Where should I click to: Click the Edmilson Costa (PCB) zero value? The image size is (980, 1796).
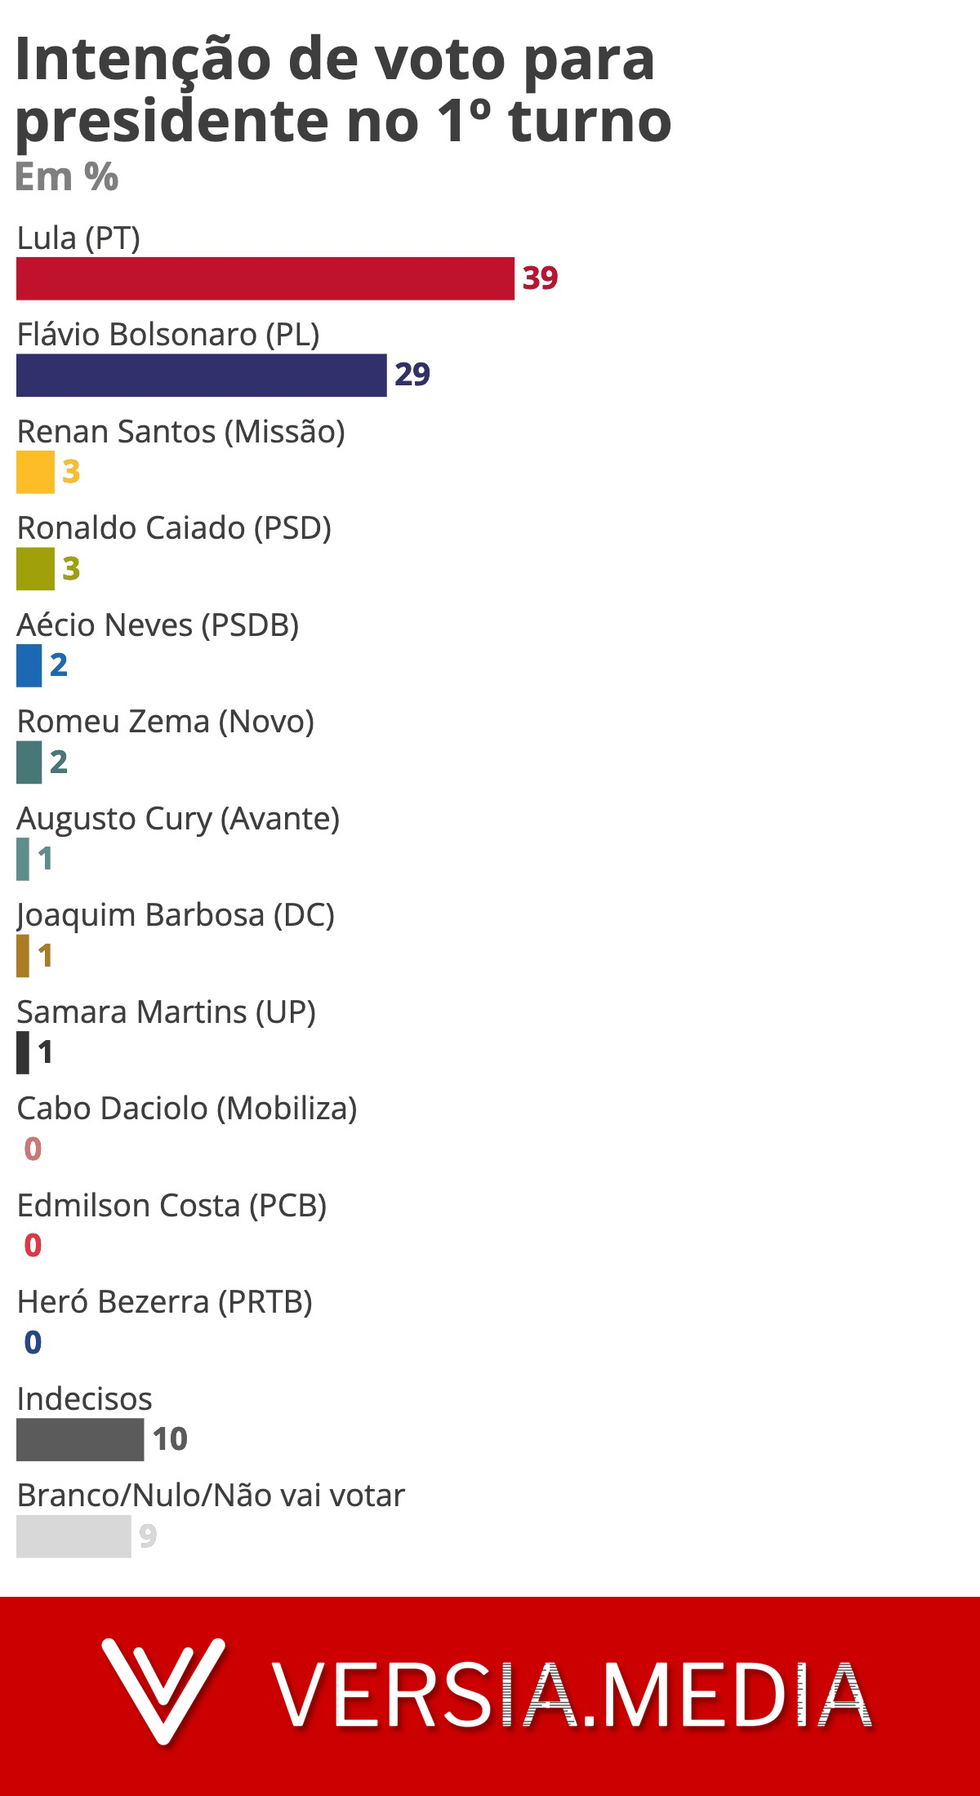coord(33,1246)
